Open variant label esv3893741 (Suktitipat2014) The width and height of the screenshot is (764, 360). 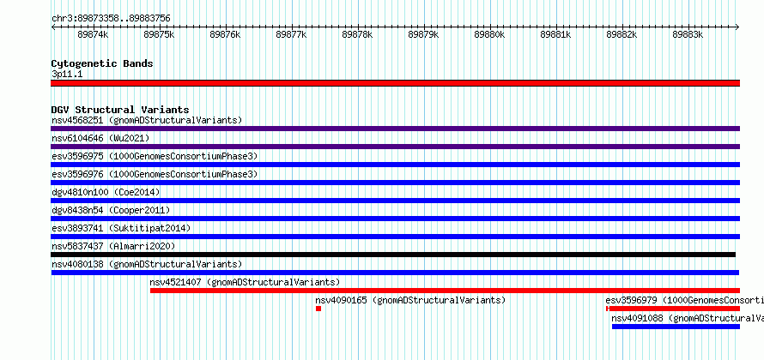121,228
